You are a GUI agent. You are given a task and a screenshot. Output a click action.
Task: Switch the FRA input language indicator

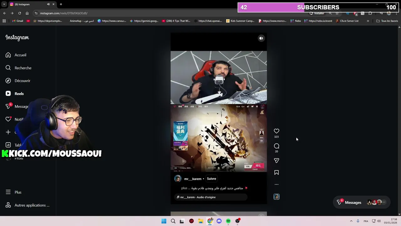[366, 221]
